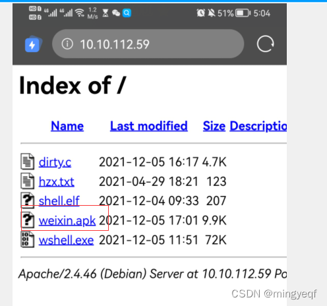Open the hzx.txt file link
The height and width of the screenshot is (306, 327).
click(57, 182)
